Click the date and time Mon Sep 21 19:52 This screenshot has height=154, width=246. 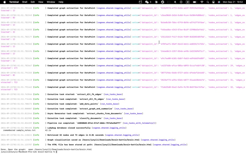[x=233, y=2]
